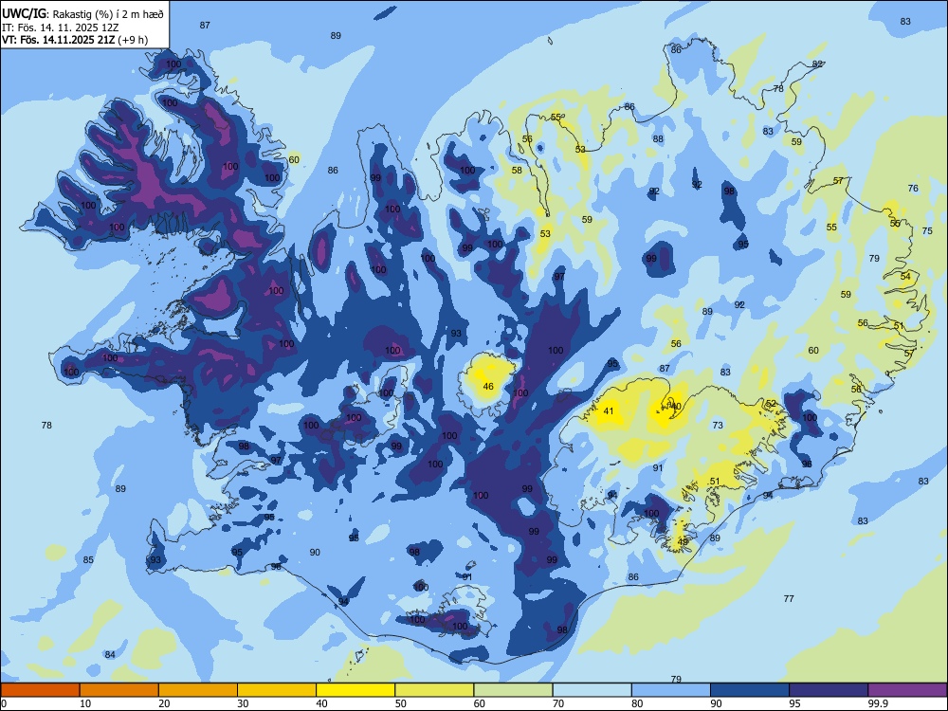The height and width of the screenshot is (711, 948).
Task: Click the purple above-99.9 legend swatch
Action: click(907, 690)
